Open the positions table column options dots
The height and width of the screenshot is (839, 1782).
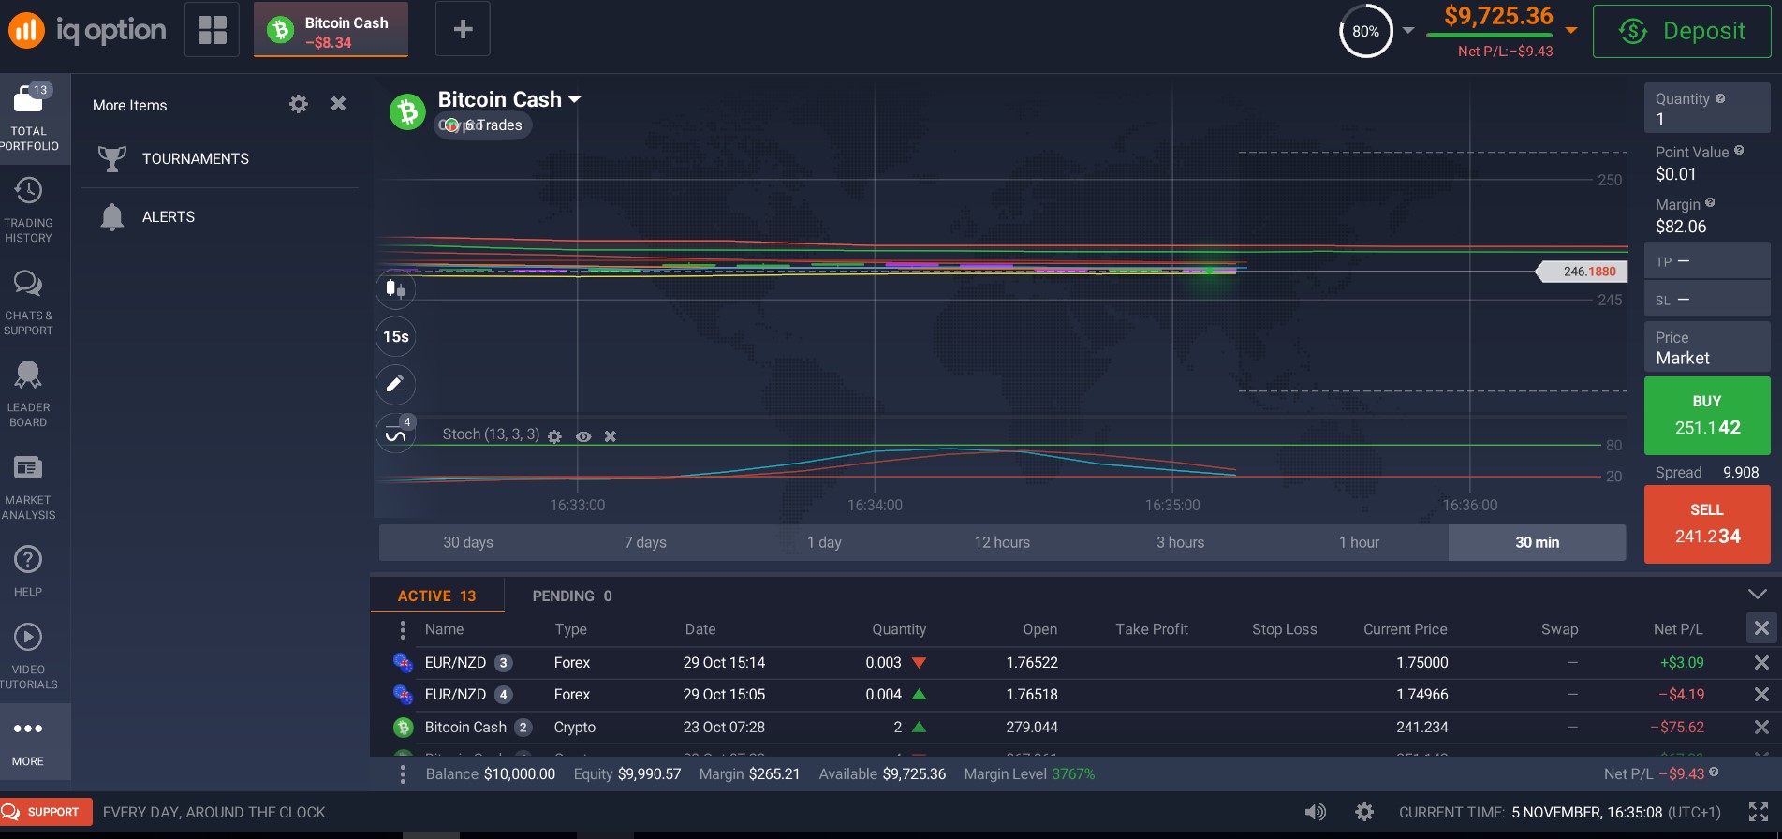(403, 629)
